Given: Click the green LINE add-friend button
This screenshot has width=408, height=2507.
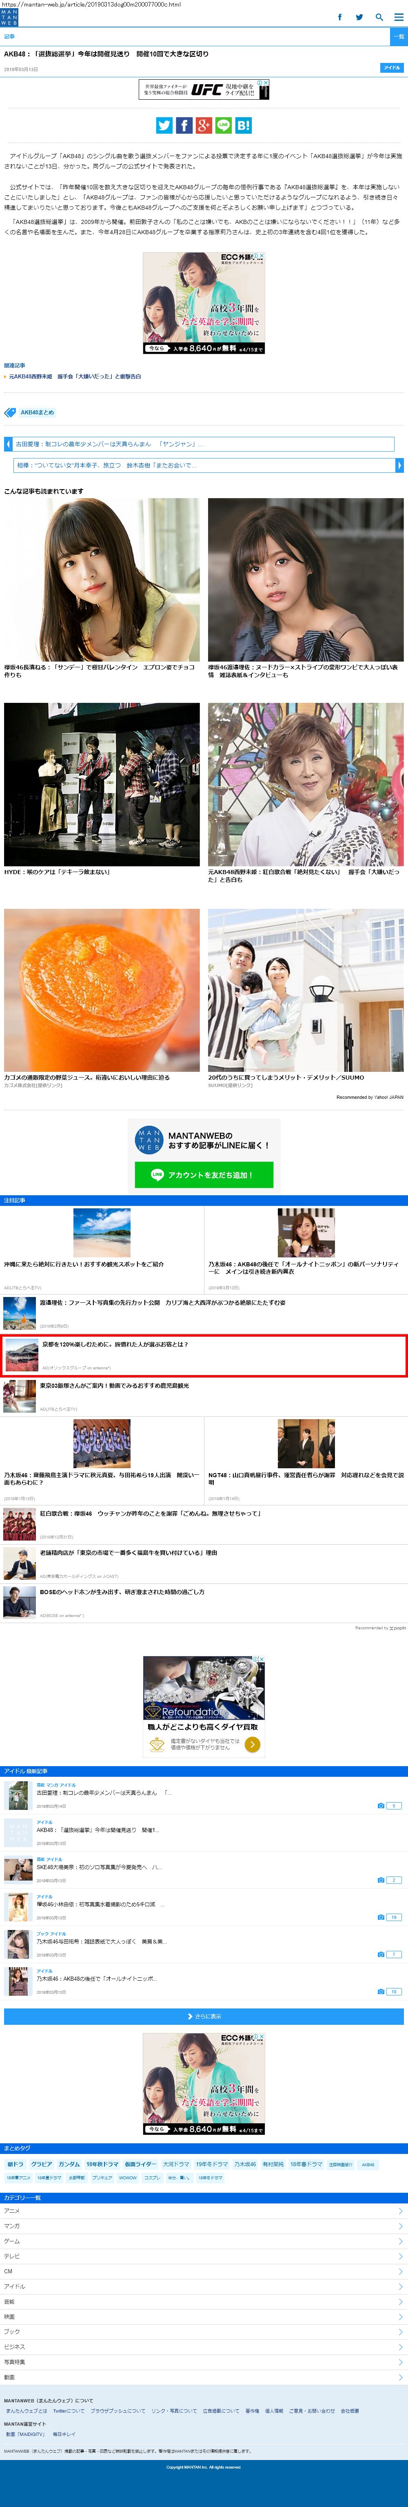Looking at the screenshot, I should coord(204,1175).
